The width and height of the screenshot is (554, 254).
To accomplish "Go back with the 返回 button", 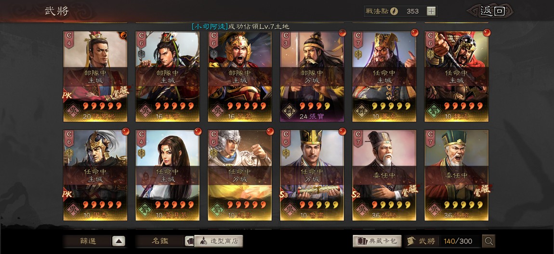I will tap(492, 11).
